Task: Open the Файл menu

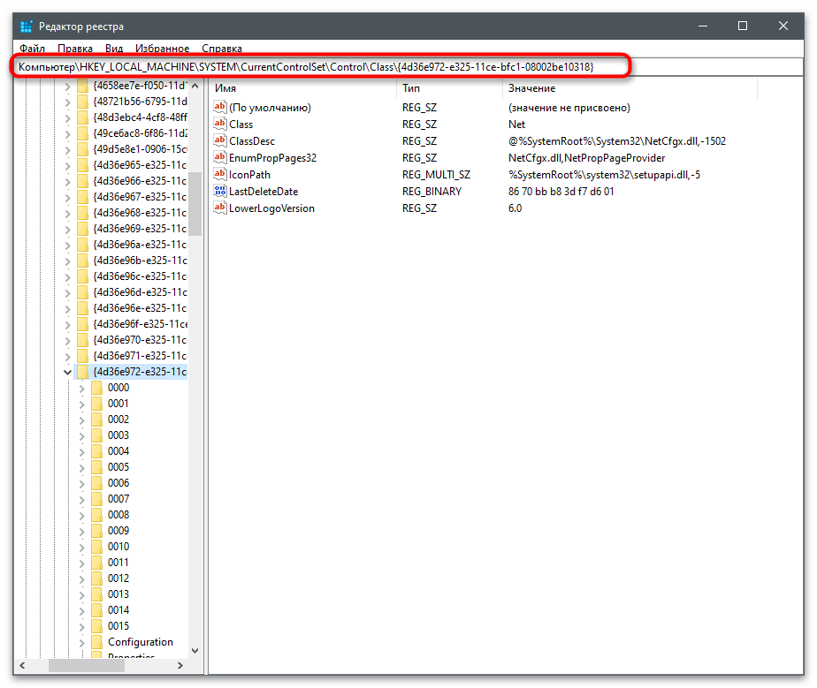Action: [33, 49]
